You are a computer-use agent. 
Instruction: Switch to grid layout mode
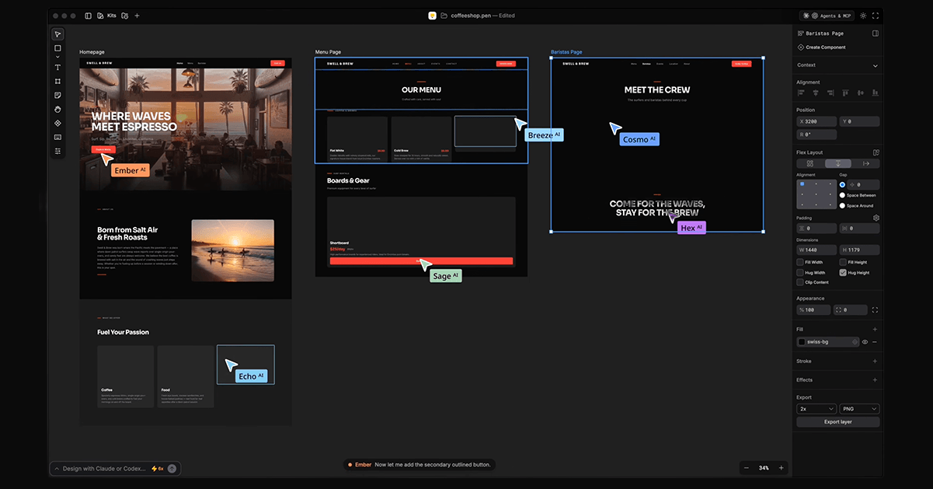point(810,164)
